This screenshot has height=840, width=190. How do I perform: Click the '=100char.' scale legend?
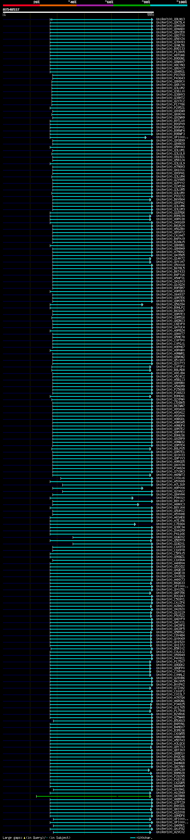(144, 837)
